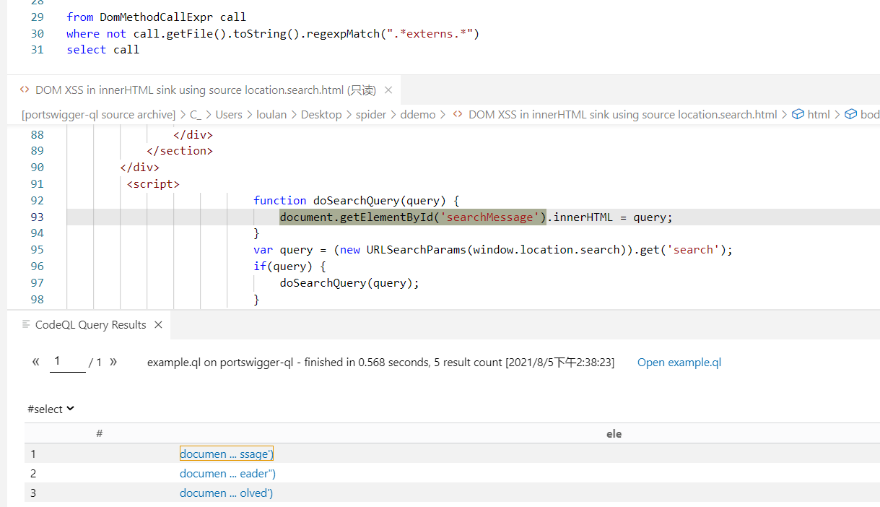Click the '<script>' tag on line 91
The height and width of the screenshot is (507, 880).
click(153, 184)
